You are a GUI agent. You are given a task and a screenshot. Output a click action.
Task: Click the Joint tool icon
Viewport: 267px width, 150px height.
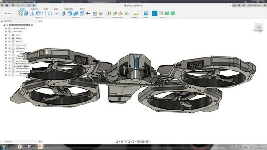pyautogui.click(x=101, y=13)
